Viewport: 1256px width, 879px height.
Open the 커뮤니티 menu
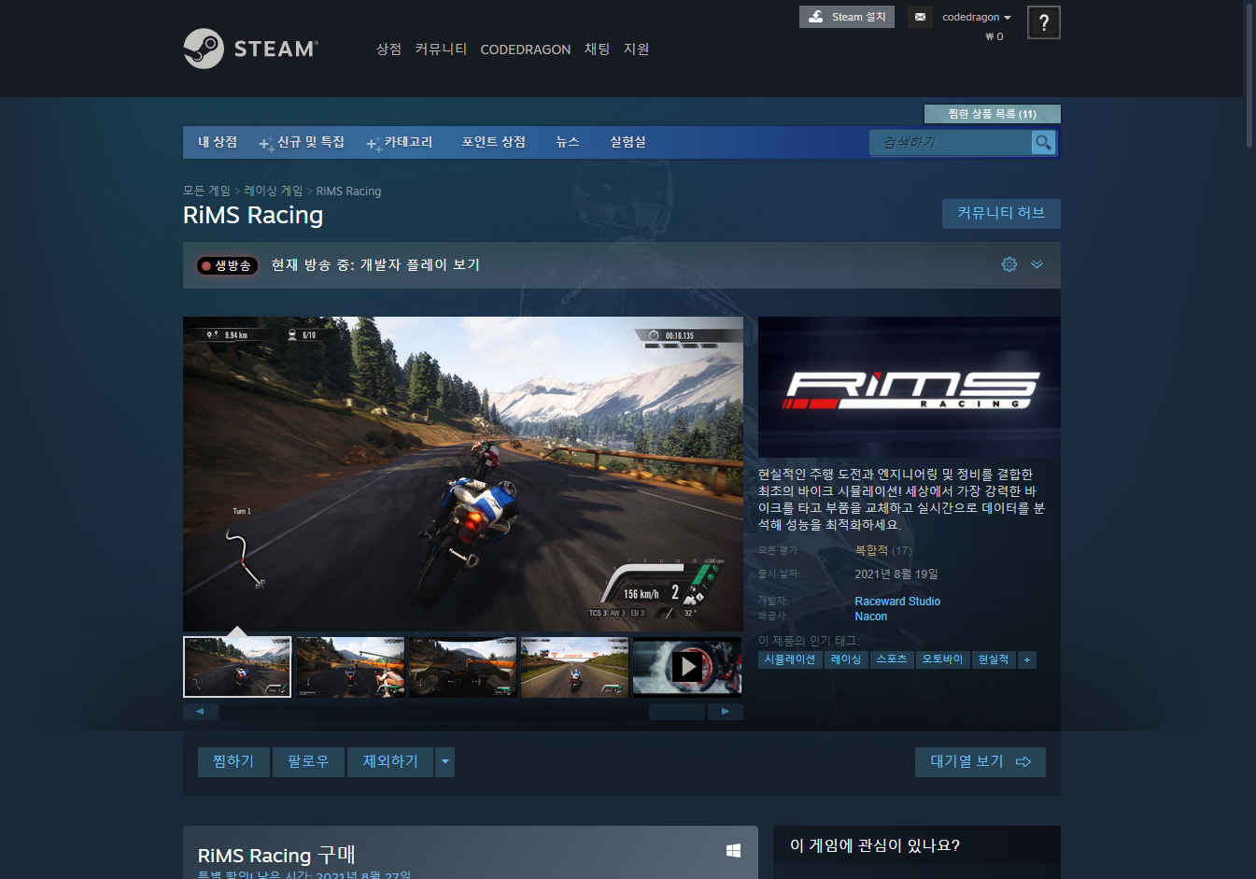(441, 50)
